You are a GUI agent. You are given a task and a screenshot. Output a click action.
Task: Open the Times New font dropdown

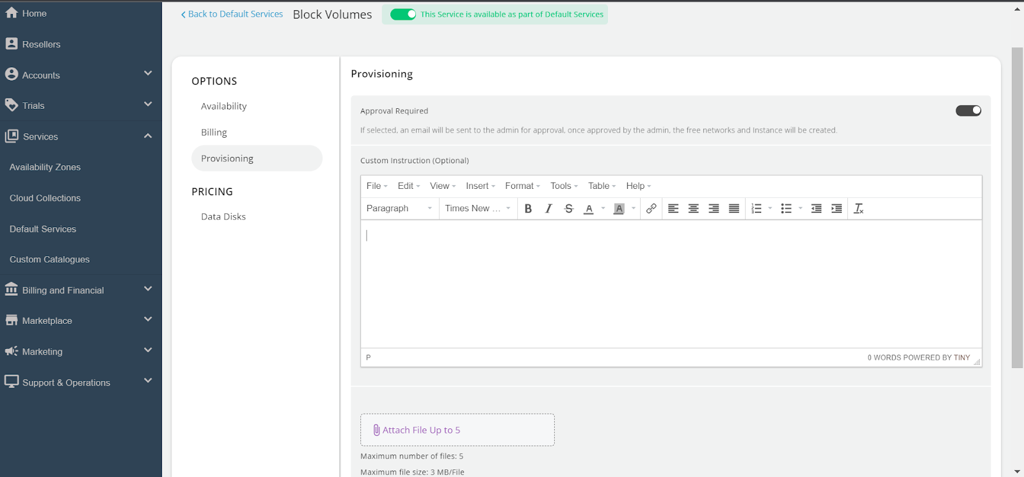coord(478,209)
